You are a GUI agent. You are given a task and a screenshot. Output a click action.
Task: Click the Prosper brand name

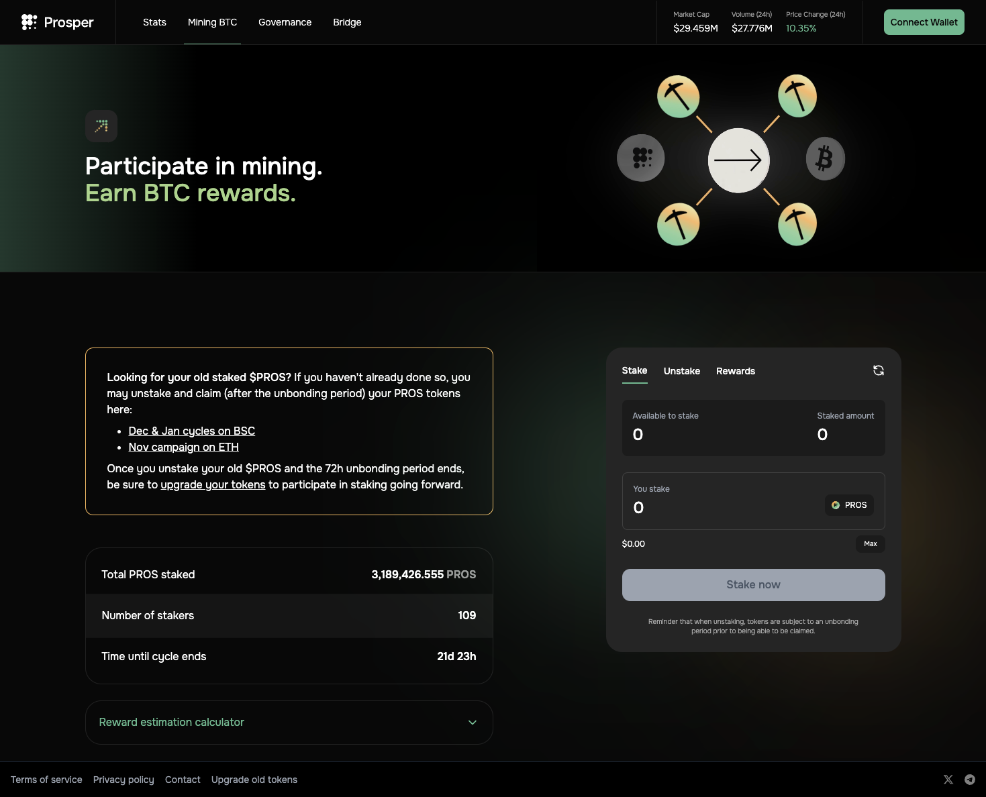(x=68, y=22)
